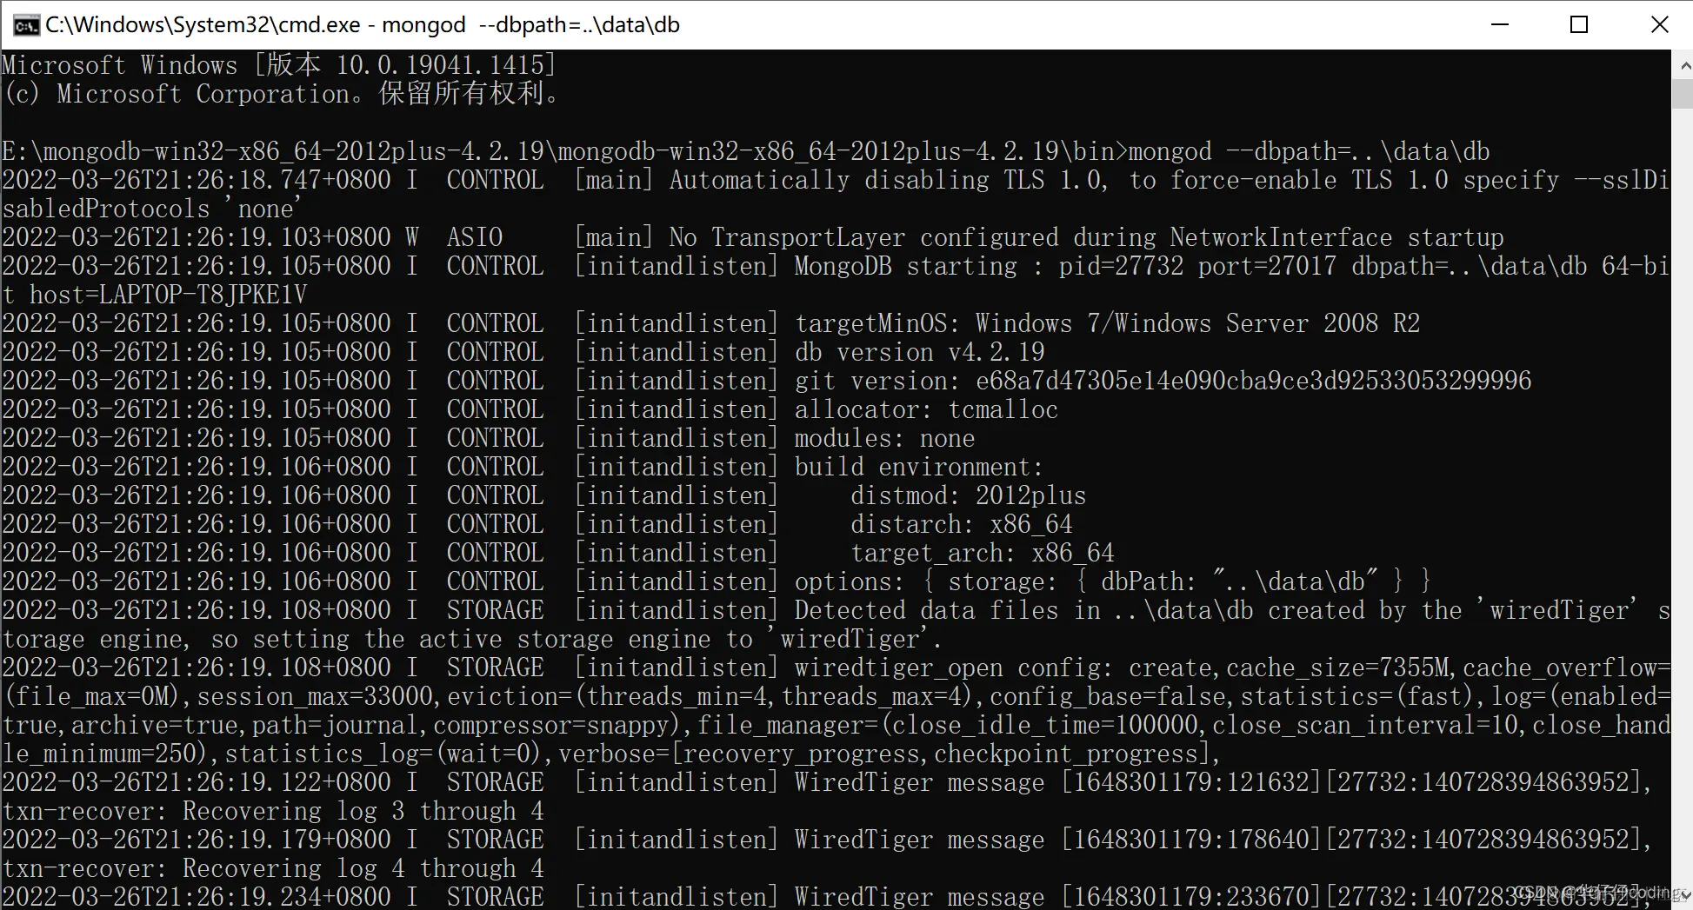
Task: Click 'Detected data files in ..\data\db' text
Action: 1023,610
